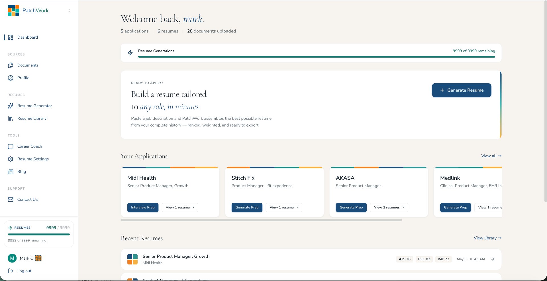The width and height of the screenshot is (547, 281).
Task: Click the green M user avatar
Action: click(x=12, y=258)
